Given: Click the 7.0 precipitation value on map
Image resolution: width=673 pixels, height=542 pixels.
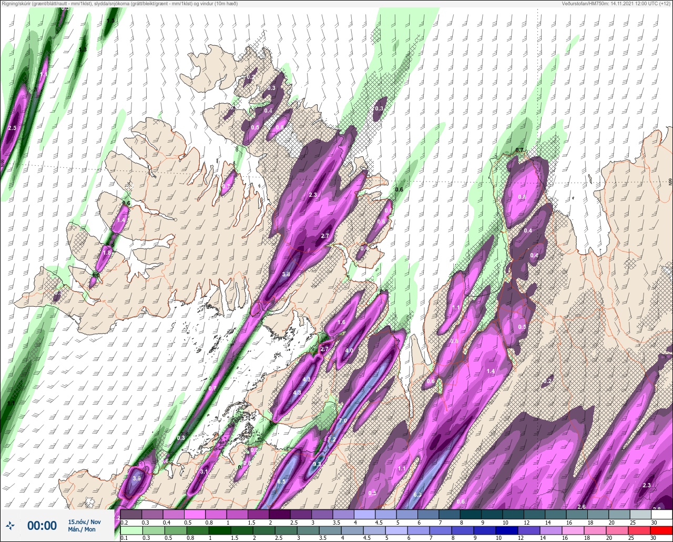Looking at the screenshot, I should pos(342,421).
